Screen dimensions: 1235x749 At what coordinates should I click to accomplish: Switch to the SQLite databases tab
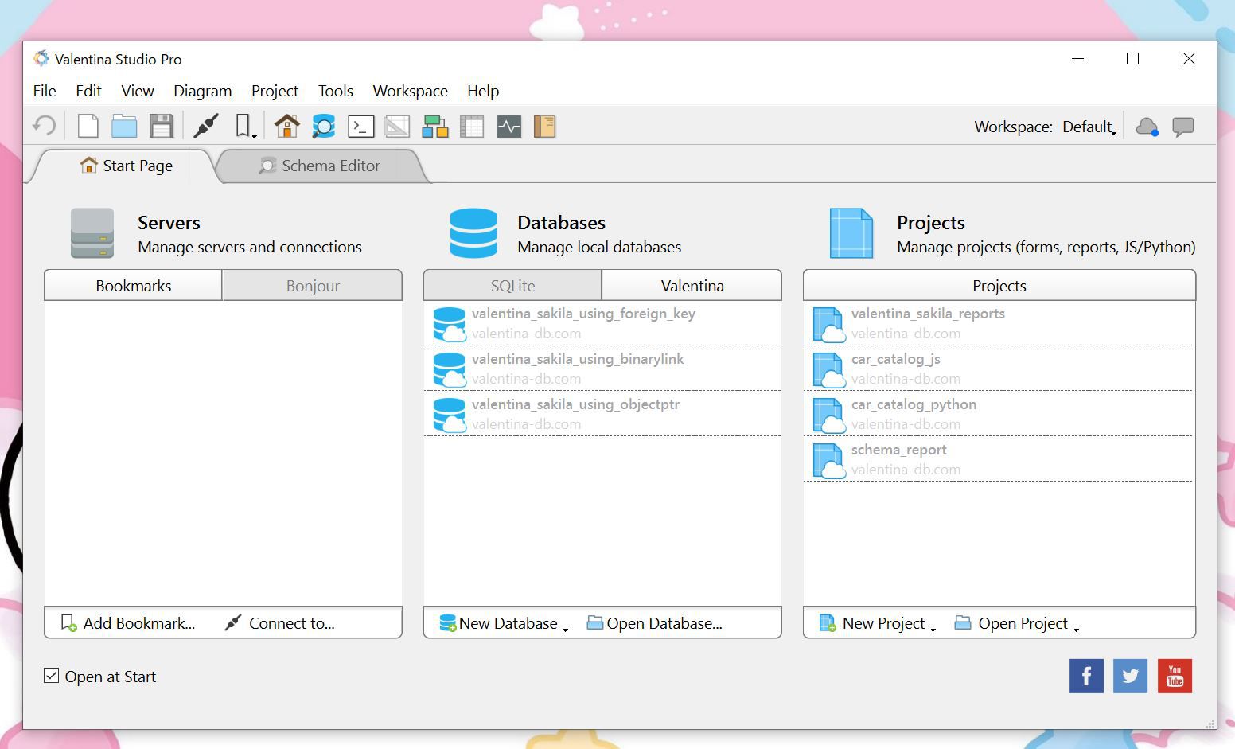point(512,286)
